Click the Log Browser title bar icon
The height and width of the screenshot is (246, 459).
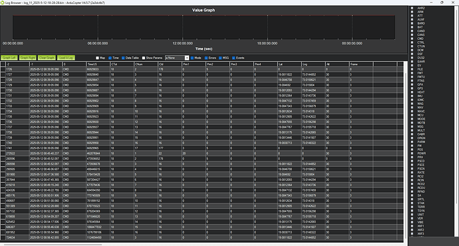pos(3,3)
